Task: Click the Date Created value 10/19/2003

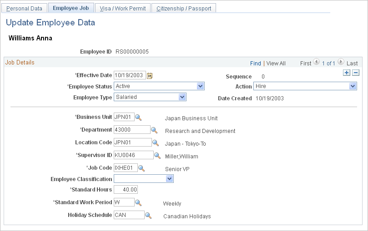Action: coord(270,98)
